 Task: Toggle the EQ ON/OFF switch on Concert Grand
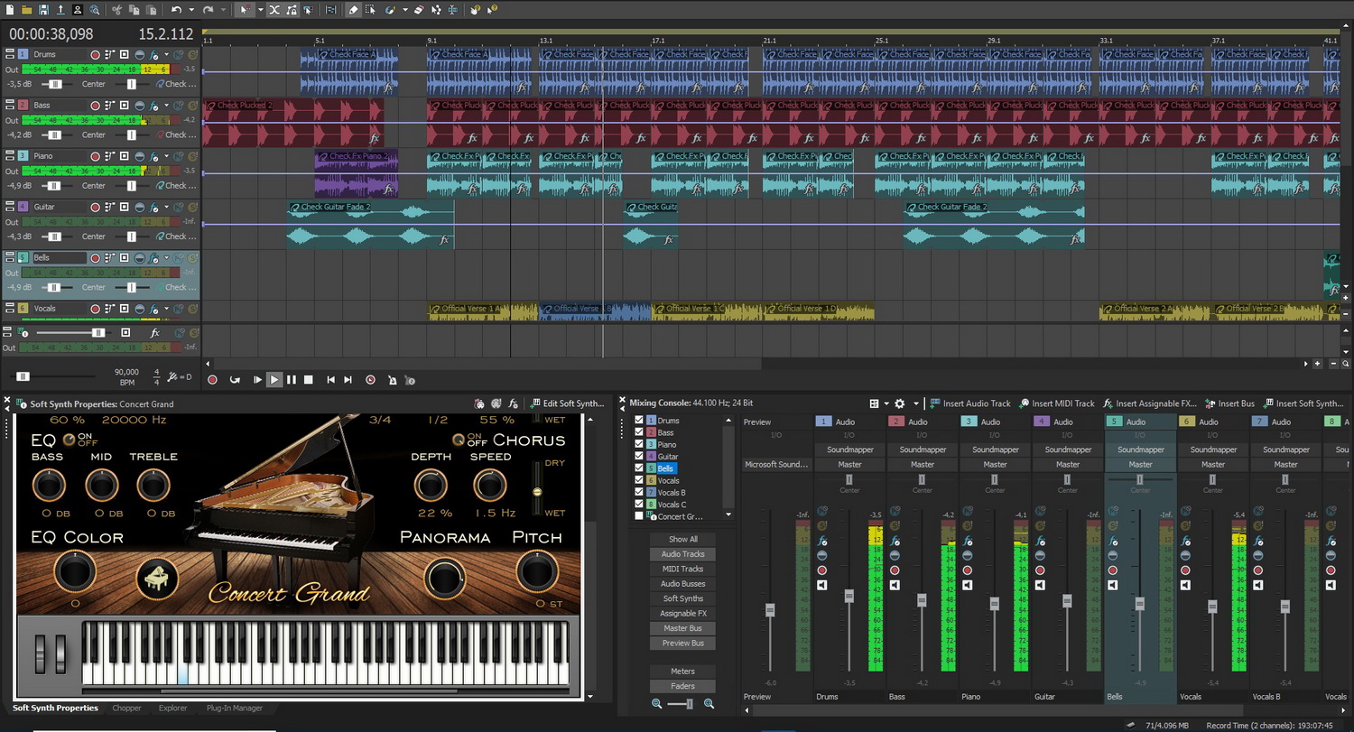point(70,440)
